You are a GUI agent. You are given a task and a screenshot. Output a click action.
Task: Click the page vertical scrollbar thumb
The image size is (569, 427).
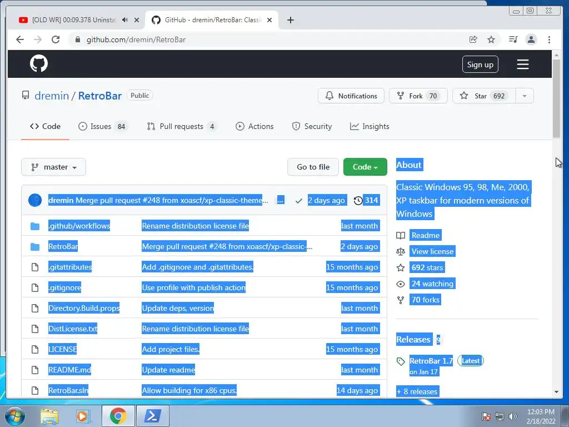point(556,98)
